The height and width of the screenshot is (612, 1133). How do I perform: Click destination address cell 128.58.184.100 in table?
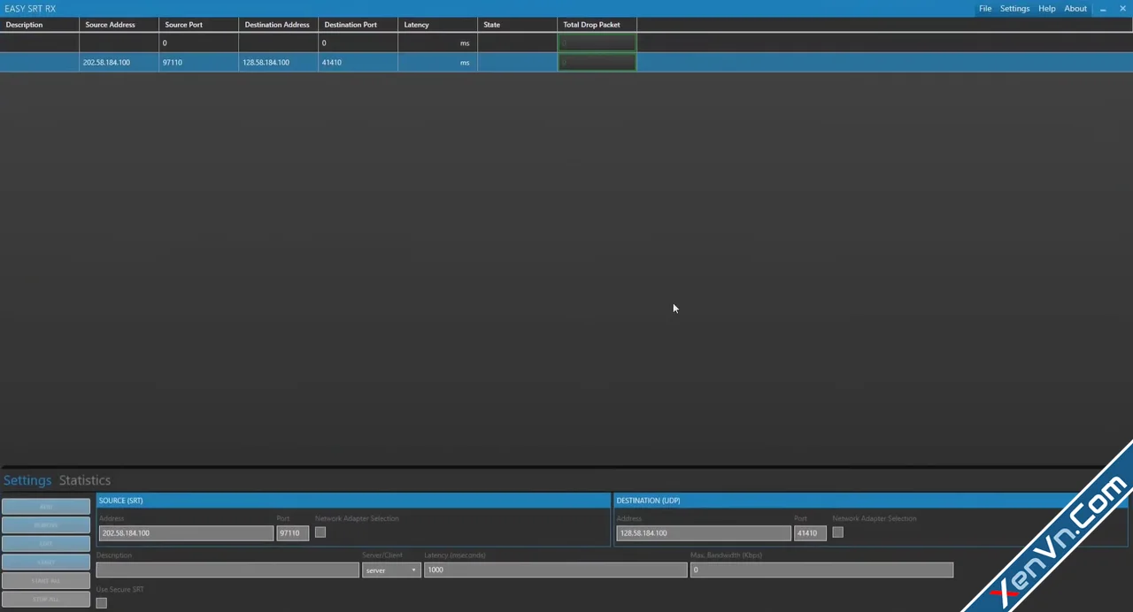click(279, 62)
